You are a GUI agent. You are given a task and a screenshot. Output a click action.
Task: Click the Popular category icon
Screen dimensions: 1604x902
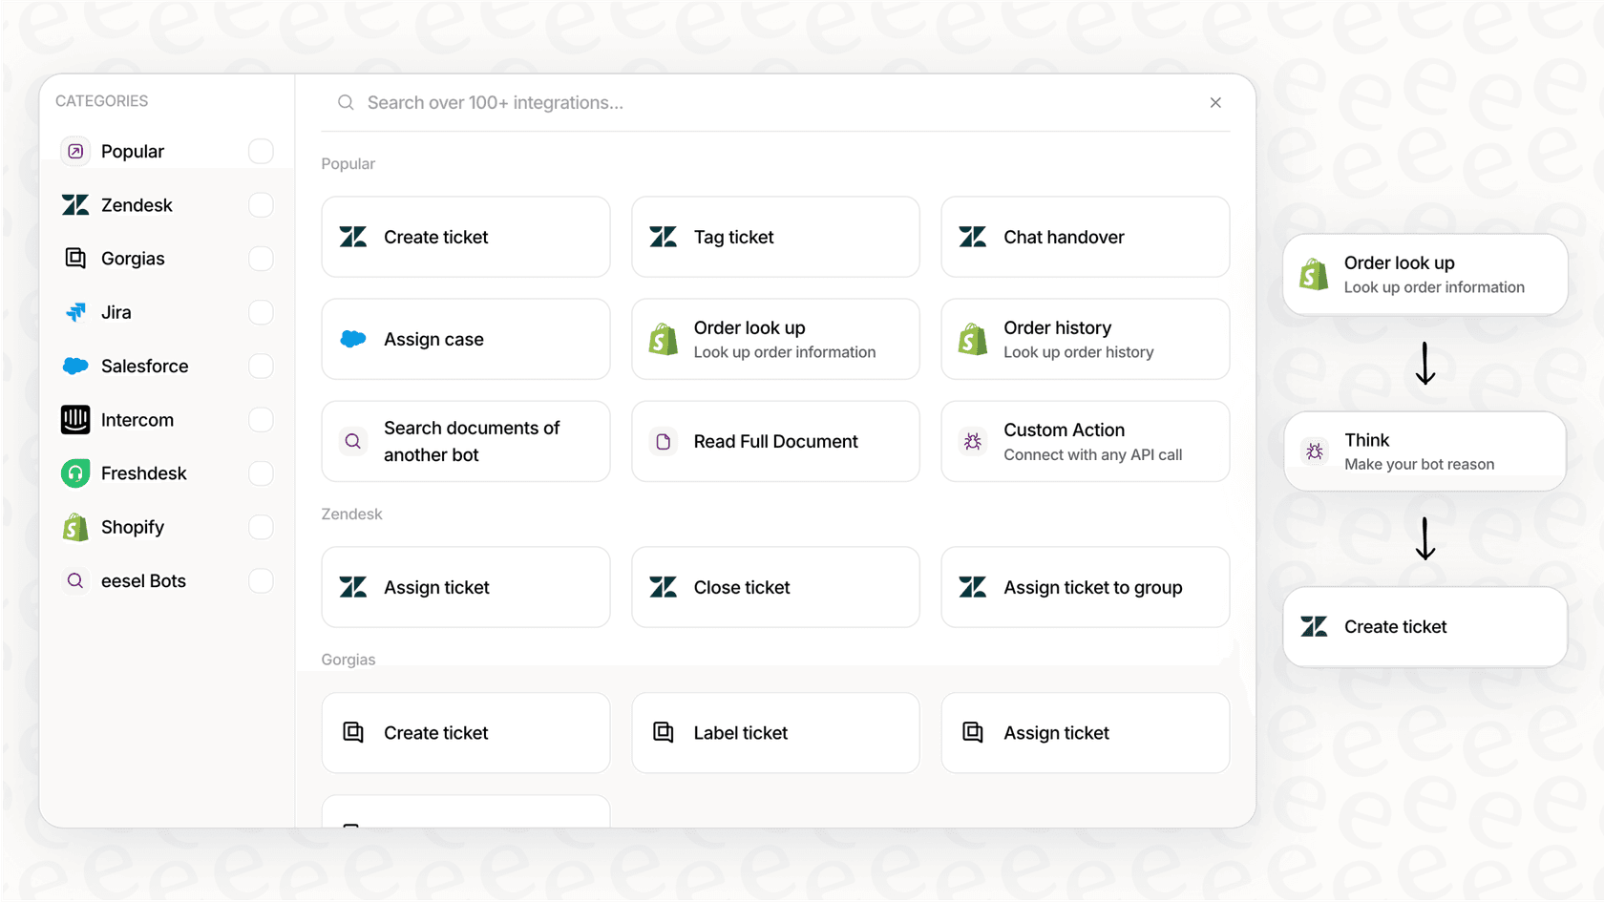coord(75,151)
